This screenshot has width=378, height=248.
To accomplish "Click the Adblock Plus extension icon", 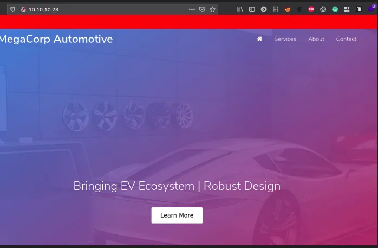I will coord(311,9).
